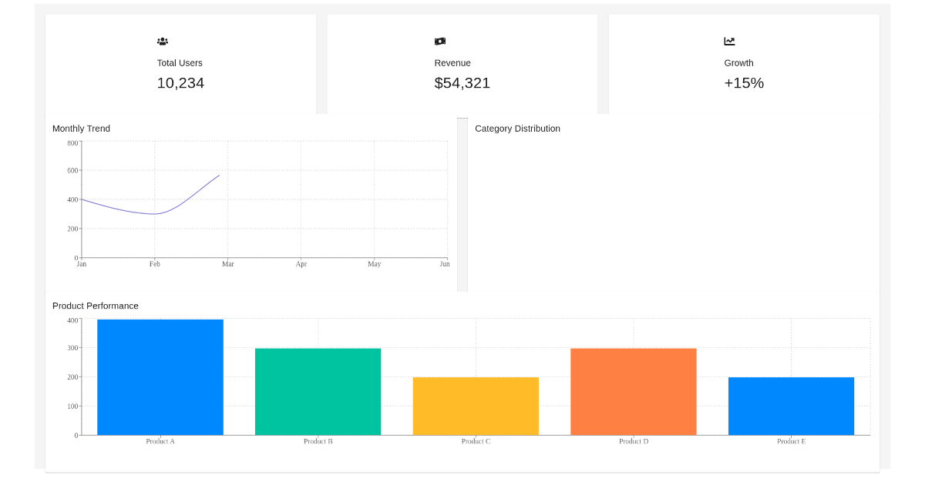Click the Product A blue bar

pyautogui.click(x=160, y=377)
